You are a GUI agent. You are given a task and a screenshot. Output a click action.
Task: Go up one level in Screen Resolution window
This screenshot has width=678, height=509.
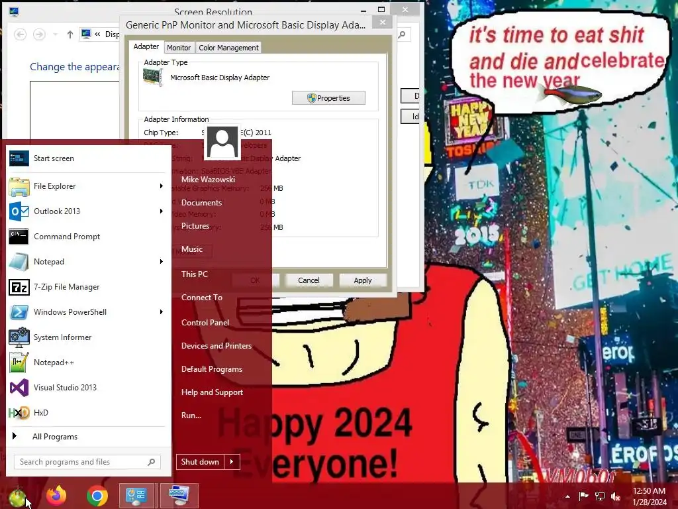coord(70,34)
